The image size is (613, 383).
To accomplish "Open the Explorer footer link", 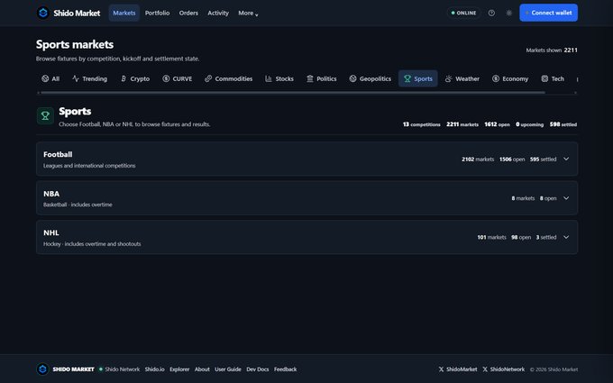I will (179, 369).
